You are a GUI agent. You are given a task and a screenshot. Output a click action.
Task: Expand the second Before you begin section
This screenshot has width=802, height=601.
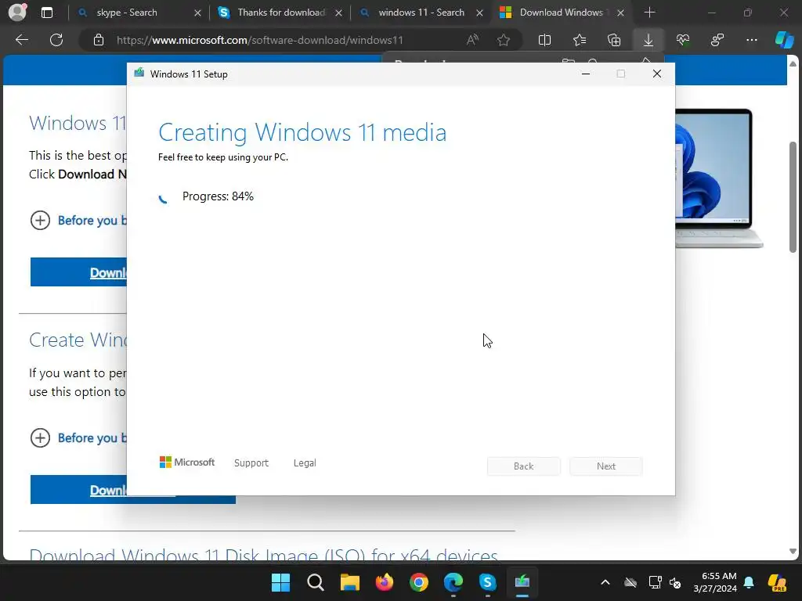(x=79, y=437)
